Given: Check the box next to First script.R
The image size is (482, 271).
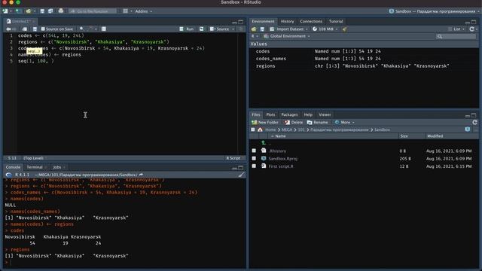Looking at the screenshot, I should (x=254, y=166).
